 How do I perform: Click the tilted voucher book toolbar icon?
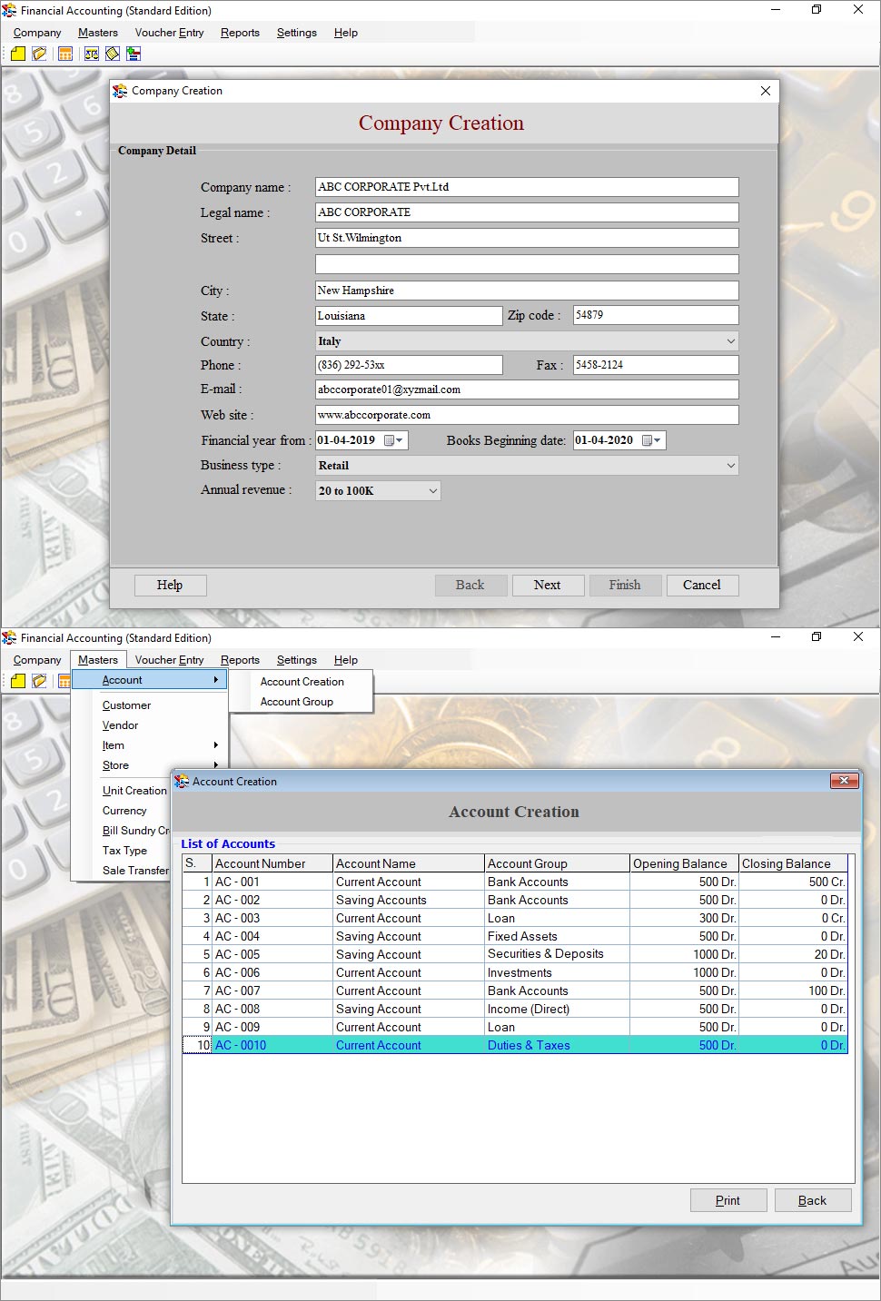(112, 54)
